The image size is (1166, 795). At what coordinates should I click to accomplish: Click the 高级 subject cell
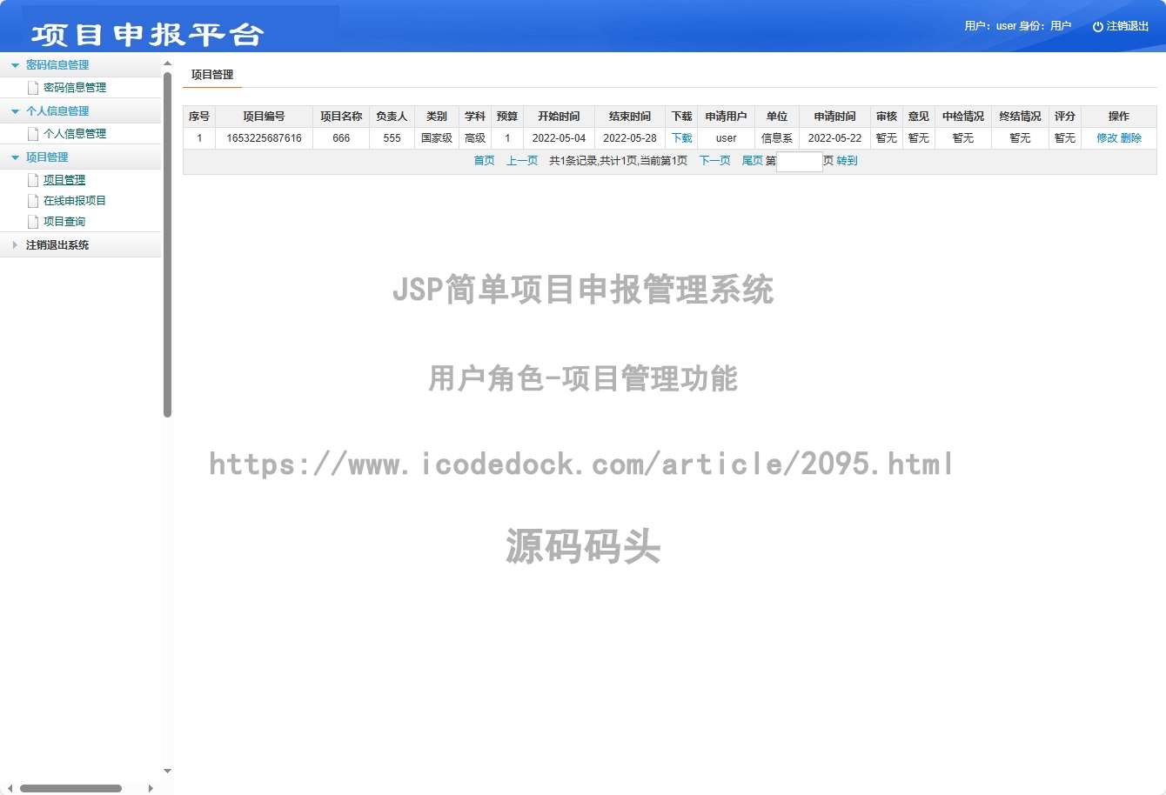pyautogui.click(x=475, y=137)
